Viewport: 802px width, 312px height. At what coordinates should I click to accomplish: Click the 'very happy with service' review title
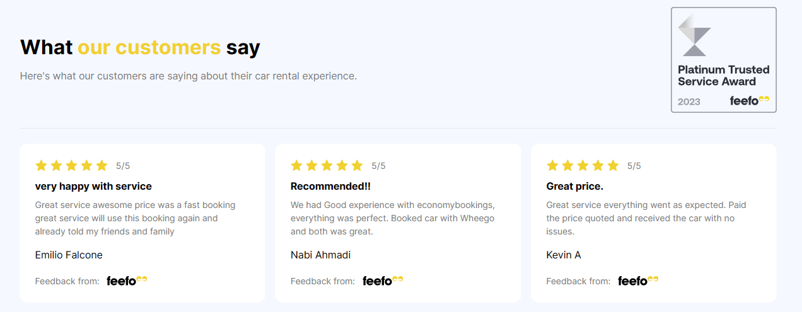coord(93,187)
